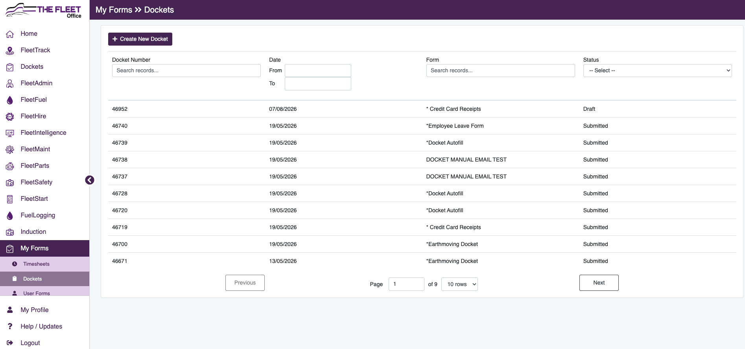
Task: Click the Create New Docket button
Action: click(x=140, y=39)
